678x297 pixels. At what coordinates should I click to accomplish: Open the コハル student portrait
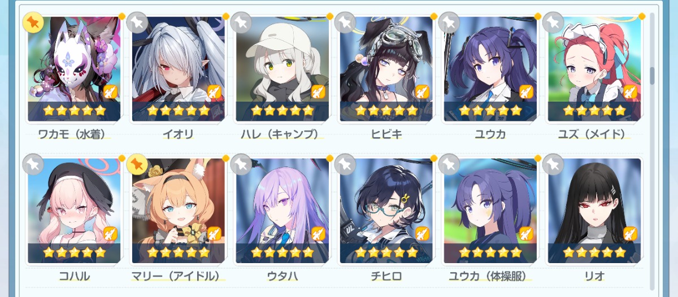click(74, 211)
